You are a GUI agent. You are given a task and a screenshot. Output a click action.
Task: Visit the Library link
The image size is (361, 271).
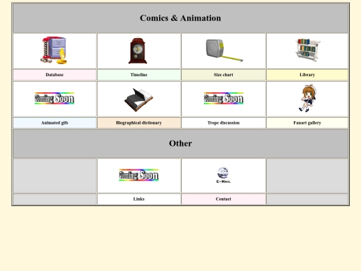pos(307,75)
